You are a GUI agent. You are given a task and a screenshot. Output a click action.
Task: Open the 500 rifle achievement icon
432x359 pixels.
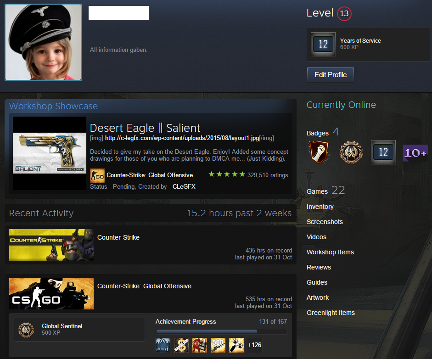click(218, 345)
